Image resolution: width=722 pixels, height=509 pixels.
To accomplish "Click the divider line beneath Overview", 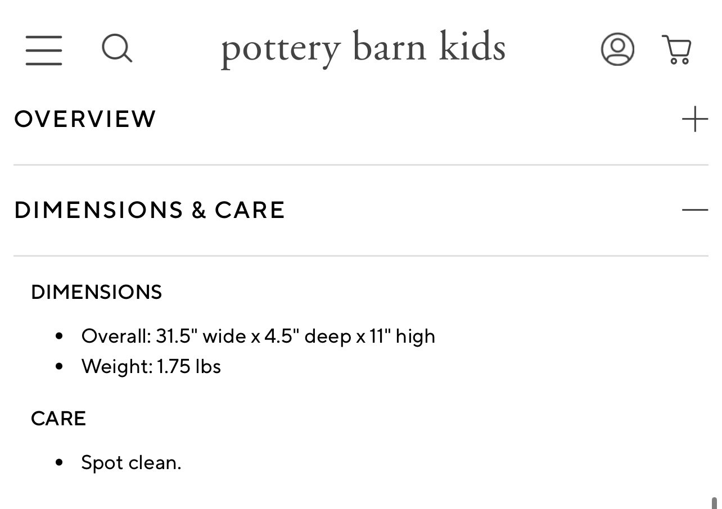I will [x=361, y=165].
